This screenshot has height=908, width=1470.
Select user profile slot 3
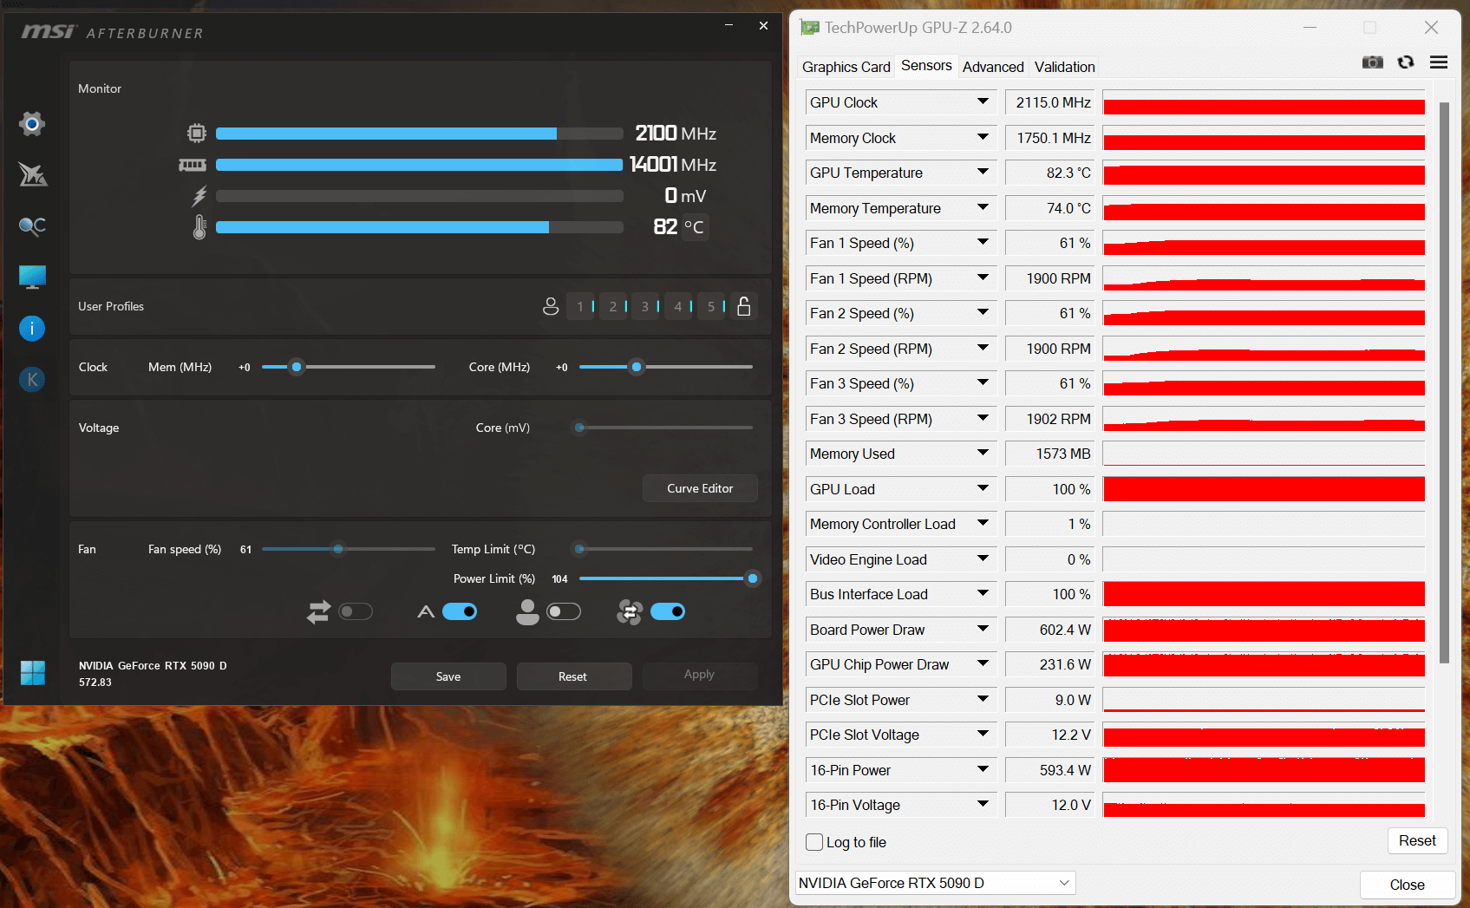tap(646, 306)
